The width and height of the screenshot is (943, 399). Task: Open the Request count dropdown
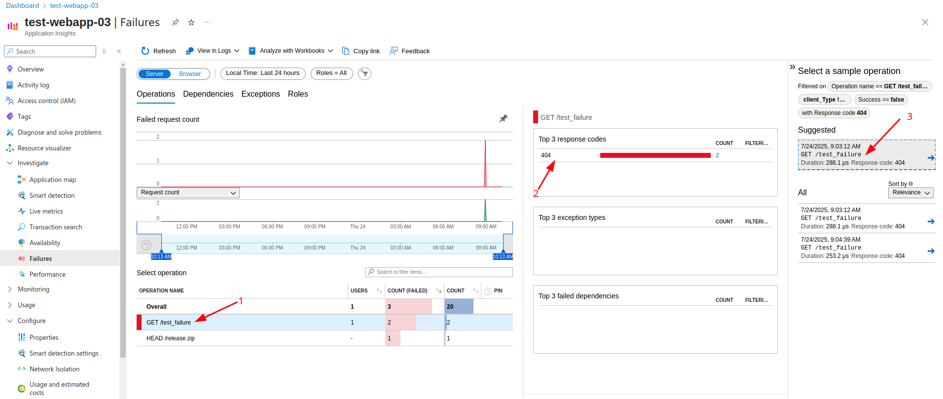pyautogui.click(x=188, y=193)
